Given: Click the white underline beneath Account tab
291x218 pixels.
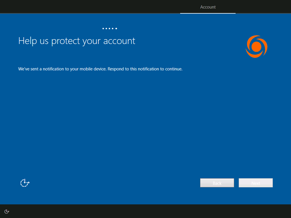Looking at the screenshot, I should (208, 13).
